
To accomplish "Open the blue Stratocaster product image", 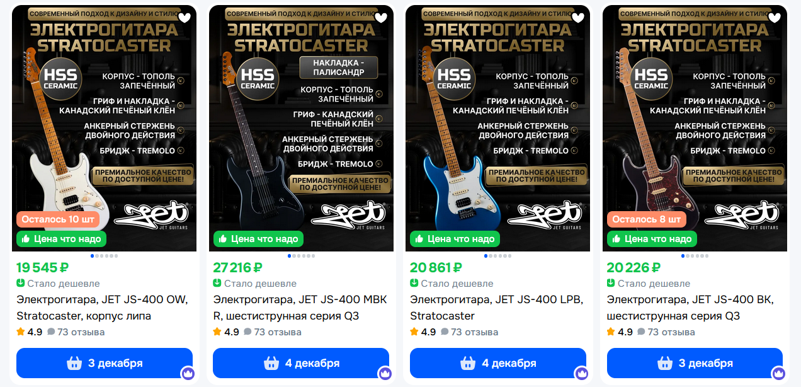I will (x=498, y=128).
